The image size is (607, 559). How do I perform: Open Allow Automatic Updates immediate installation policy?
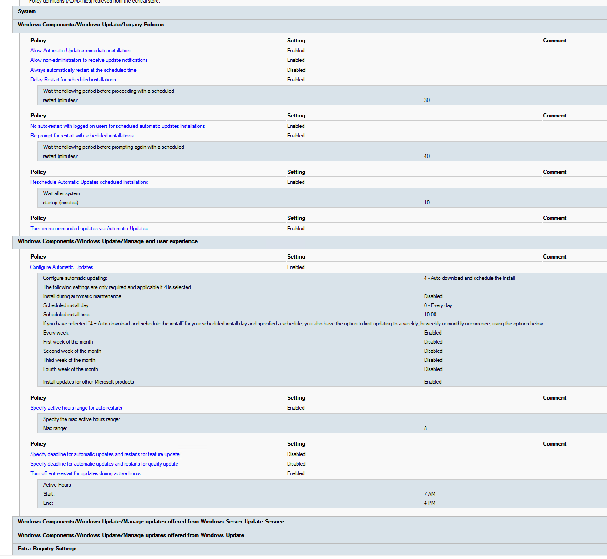click(x=81, y=51)
